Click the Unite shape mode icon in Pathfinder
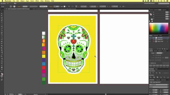170x95 pixels. pos(151,73)
